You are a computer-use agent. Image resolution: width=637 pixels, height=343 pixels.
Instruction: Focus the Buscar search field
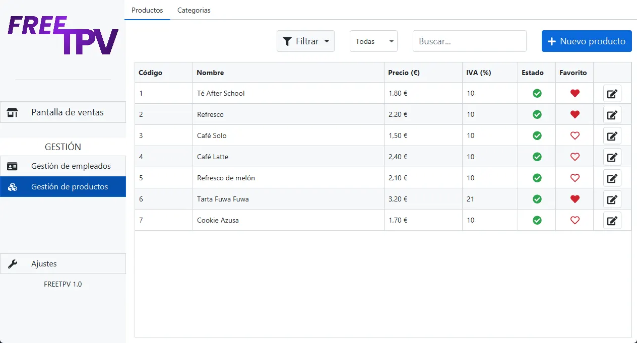[x=470, y=41]
